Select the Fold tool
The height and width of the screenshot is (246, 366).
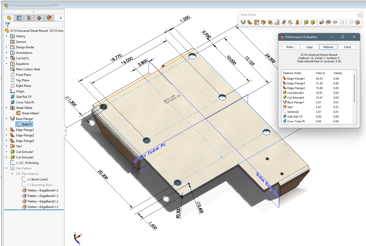point(328,22)
